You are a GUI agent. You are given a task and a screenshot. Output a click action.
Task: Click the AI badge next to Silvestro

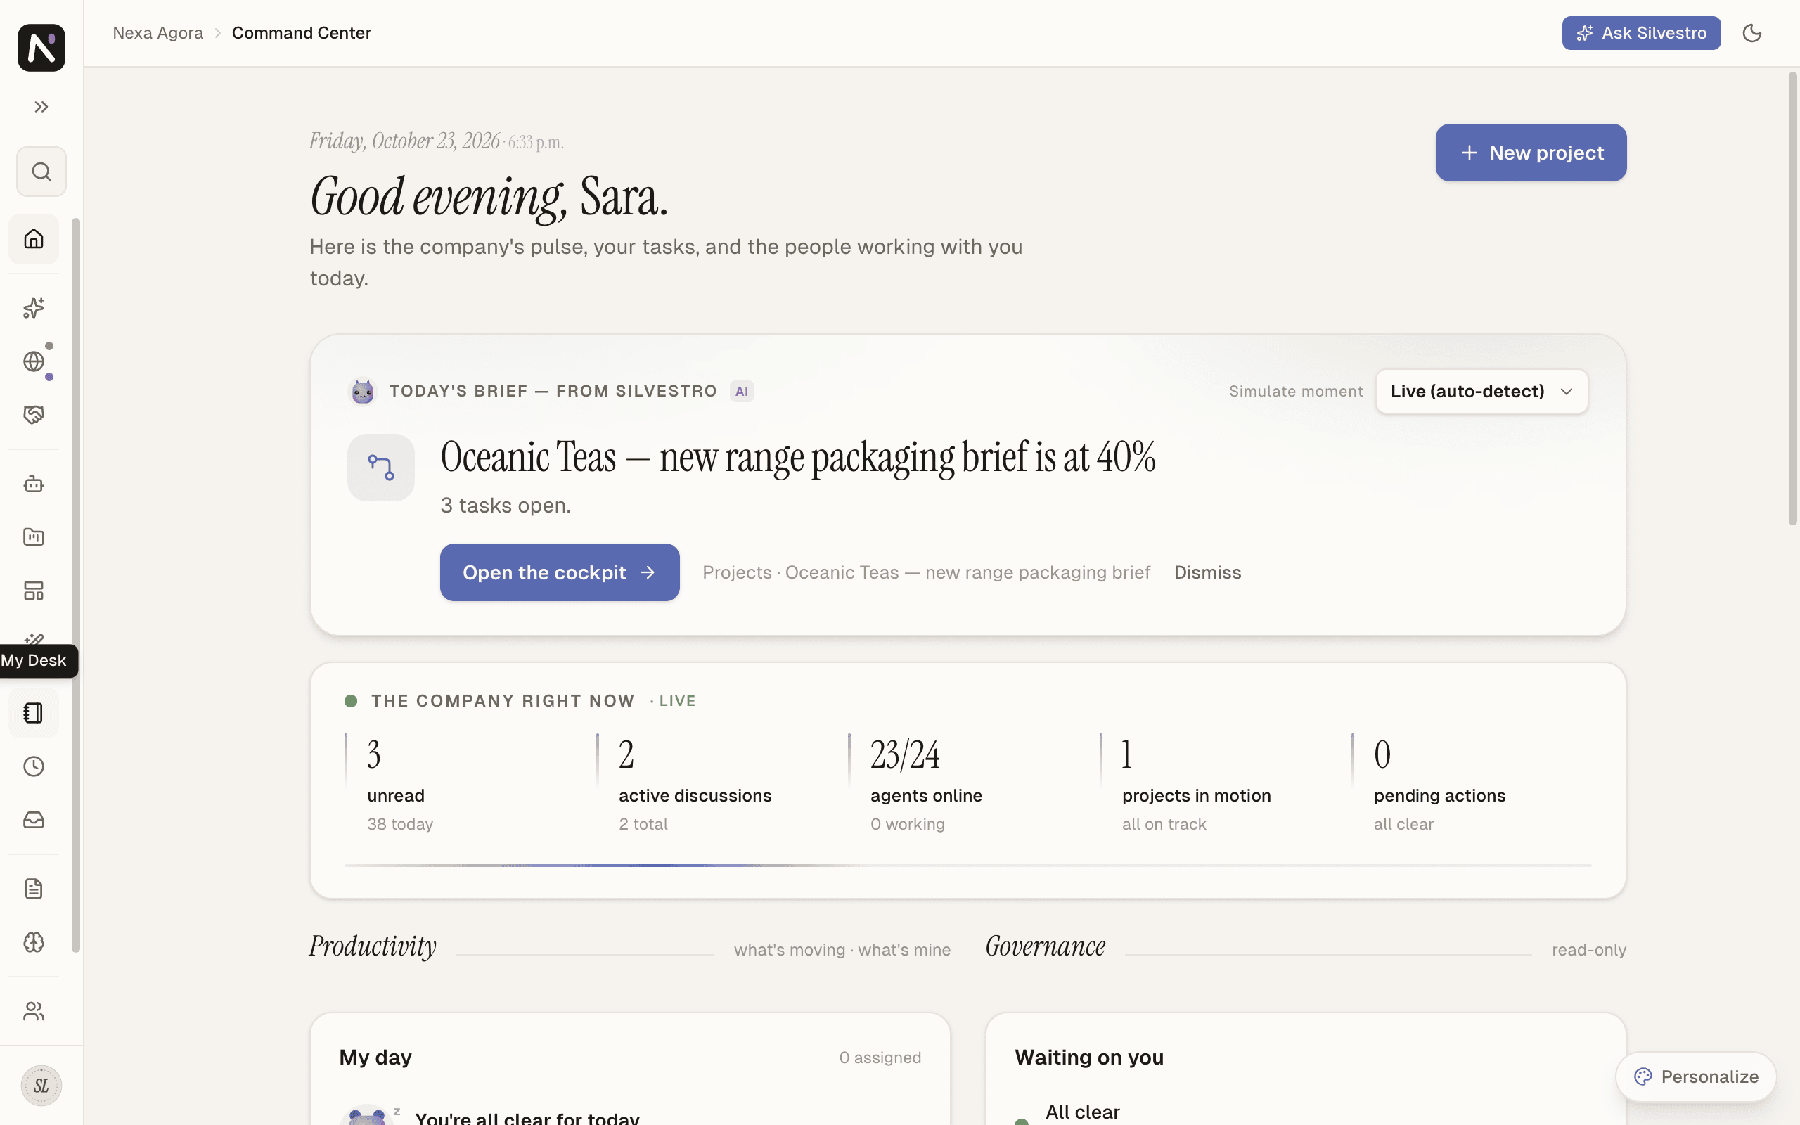[742, 392]
